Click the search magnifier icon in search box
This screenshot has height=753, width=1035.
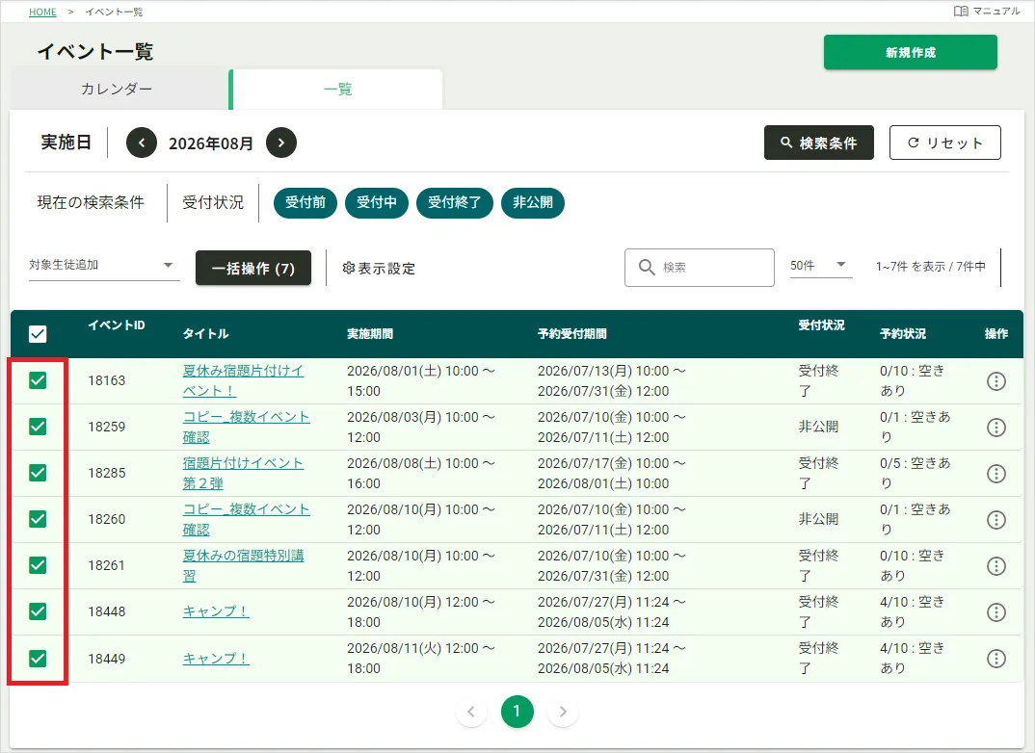[647, 267]
